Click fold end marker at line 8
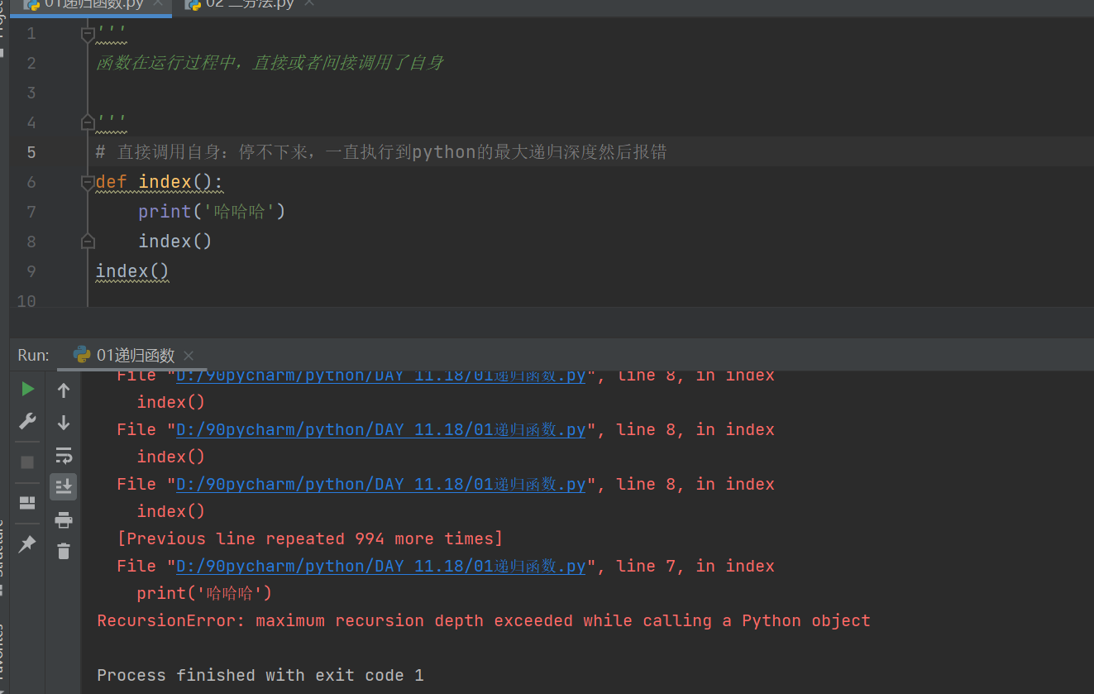Viewport: 1094px width, 694px height. pyautogui.click(x=88, y=241)
